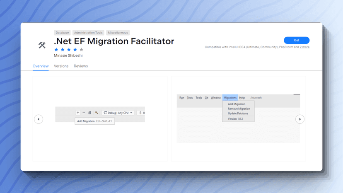Click the third rating star
The width and height of the screenshot is (343, 193).
tap(69, 49)
